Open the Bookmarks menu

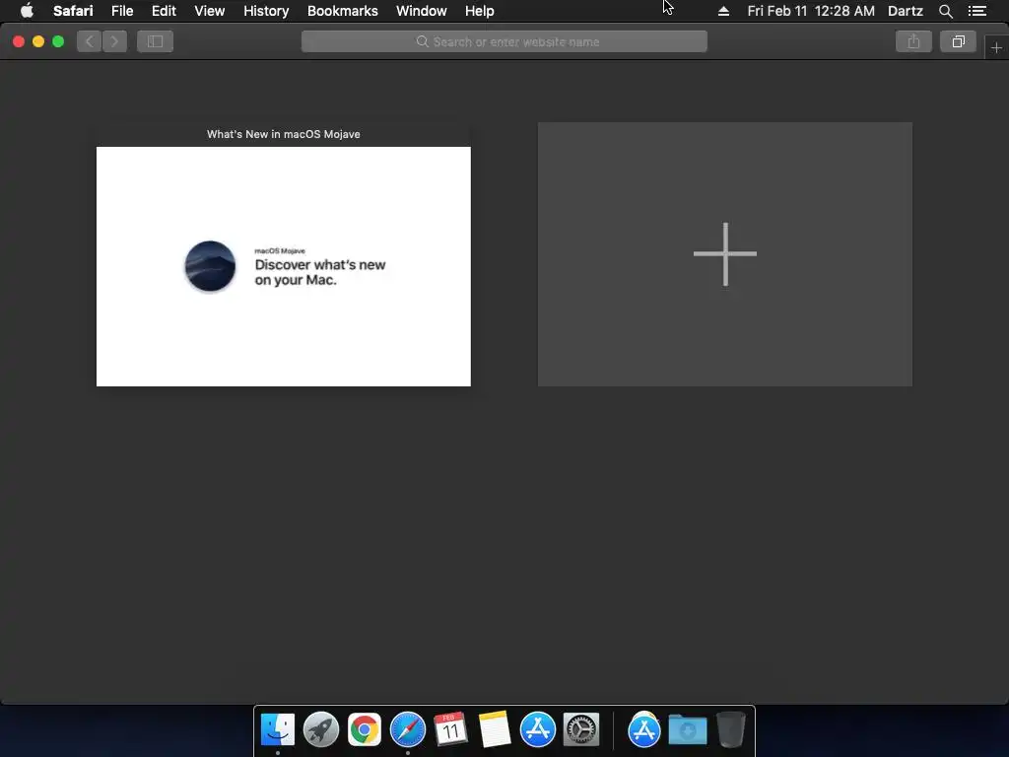(x=342, y=11)
